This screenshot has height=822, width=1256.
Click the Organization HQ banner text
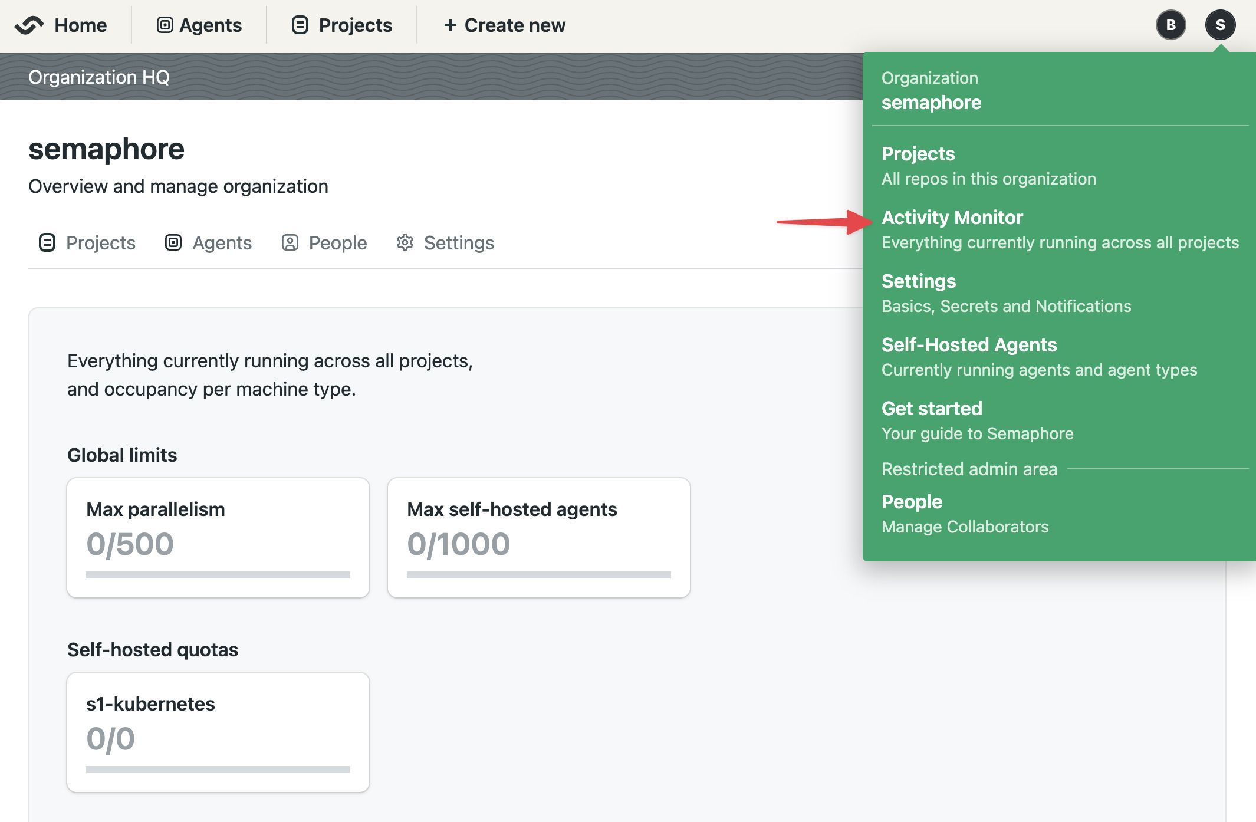click(x=99, y=77)
